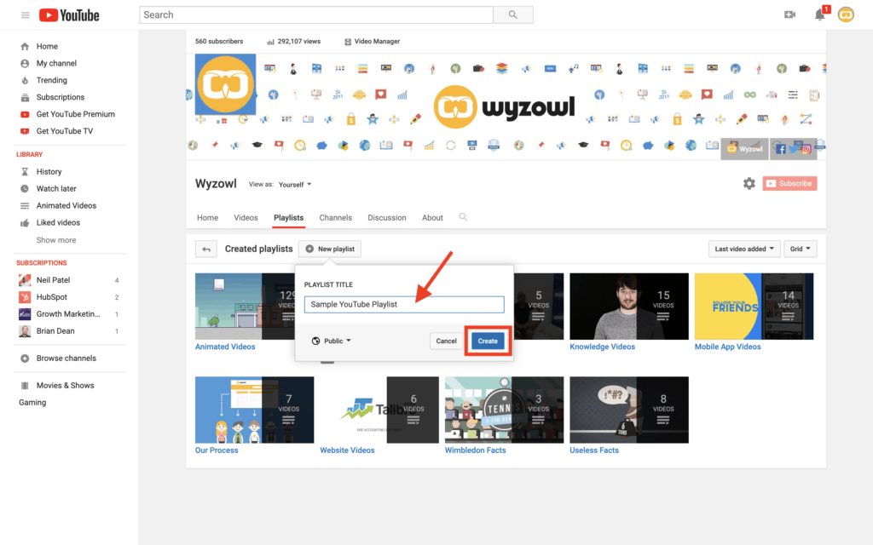
Task: Open the Animated Videos playlist thumbnail
Action: [x=245, y=307]
